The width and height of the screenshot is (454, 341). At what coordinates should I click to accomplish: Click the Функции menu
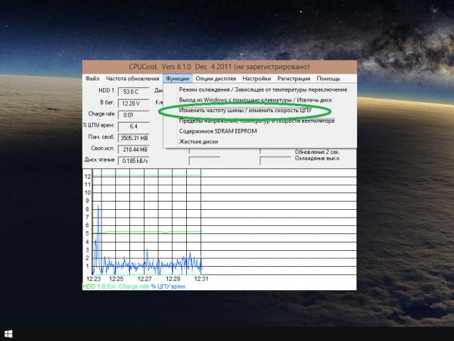[178, 79]
